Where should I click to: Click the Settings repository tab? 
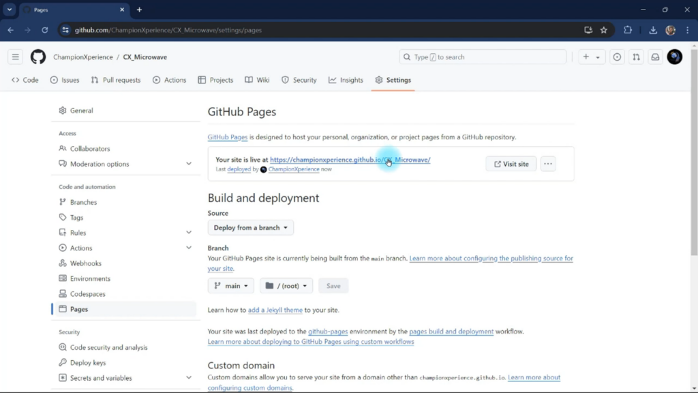click(x=393, y=81)
